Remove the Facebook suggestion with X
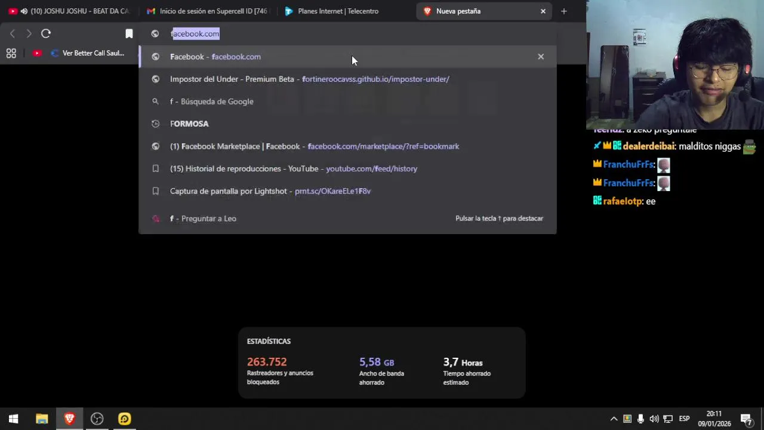 (541, 57)
